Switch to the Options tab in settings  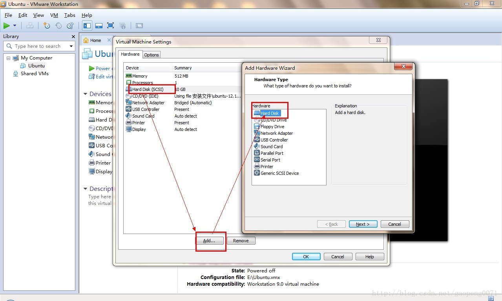(152, 55)
